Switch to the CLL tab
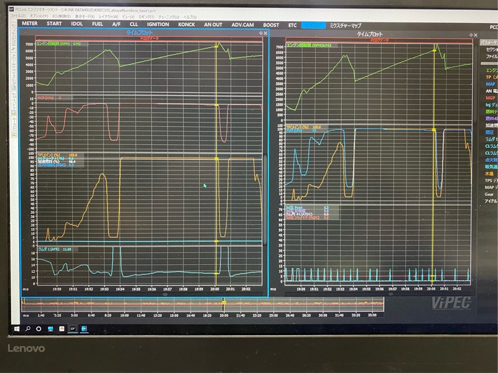 [x=134, y=24]
